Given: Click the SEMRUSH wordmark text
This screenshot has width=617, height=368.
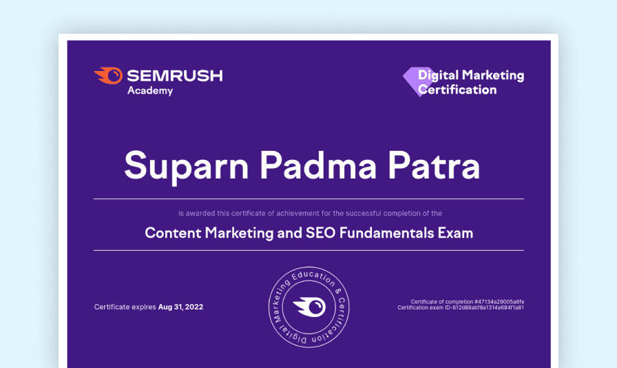Looking at the screenshot, I should 175,76.
